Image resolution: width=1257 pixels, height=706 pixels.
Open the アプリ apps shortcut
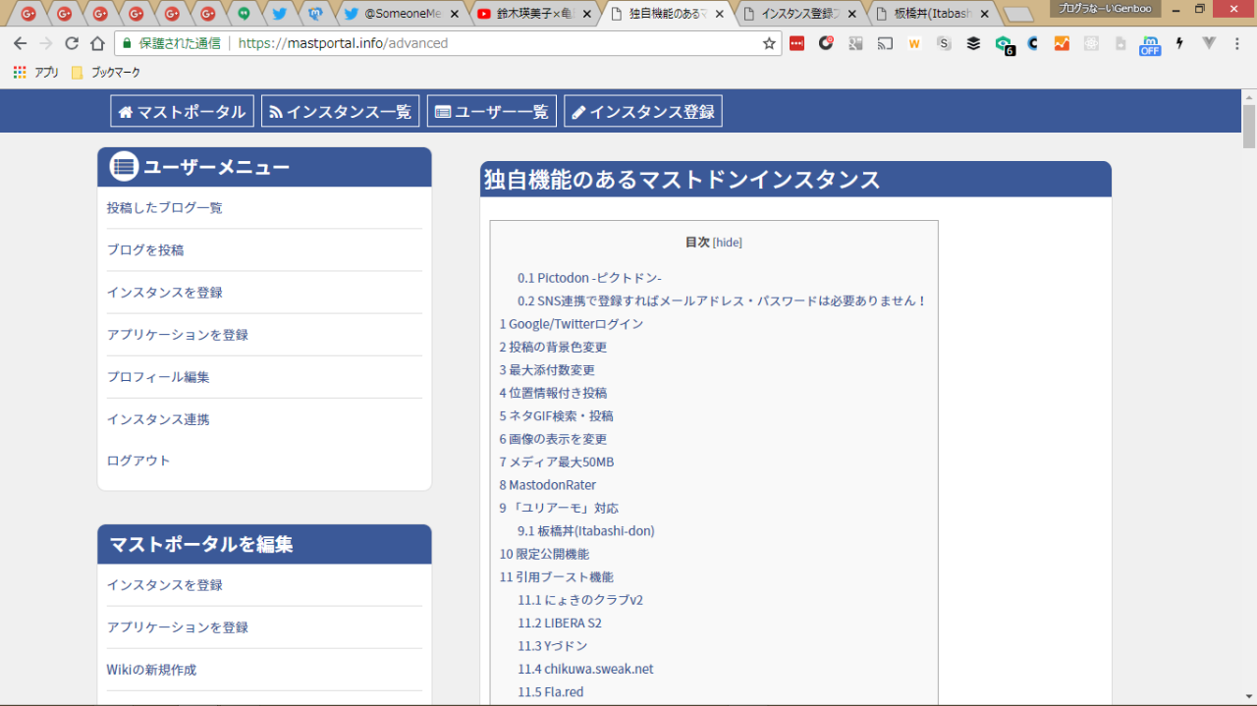coord(36,73)
